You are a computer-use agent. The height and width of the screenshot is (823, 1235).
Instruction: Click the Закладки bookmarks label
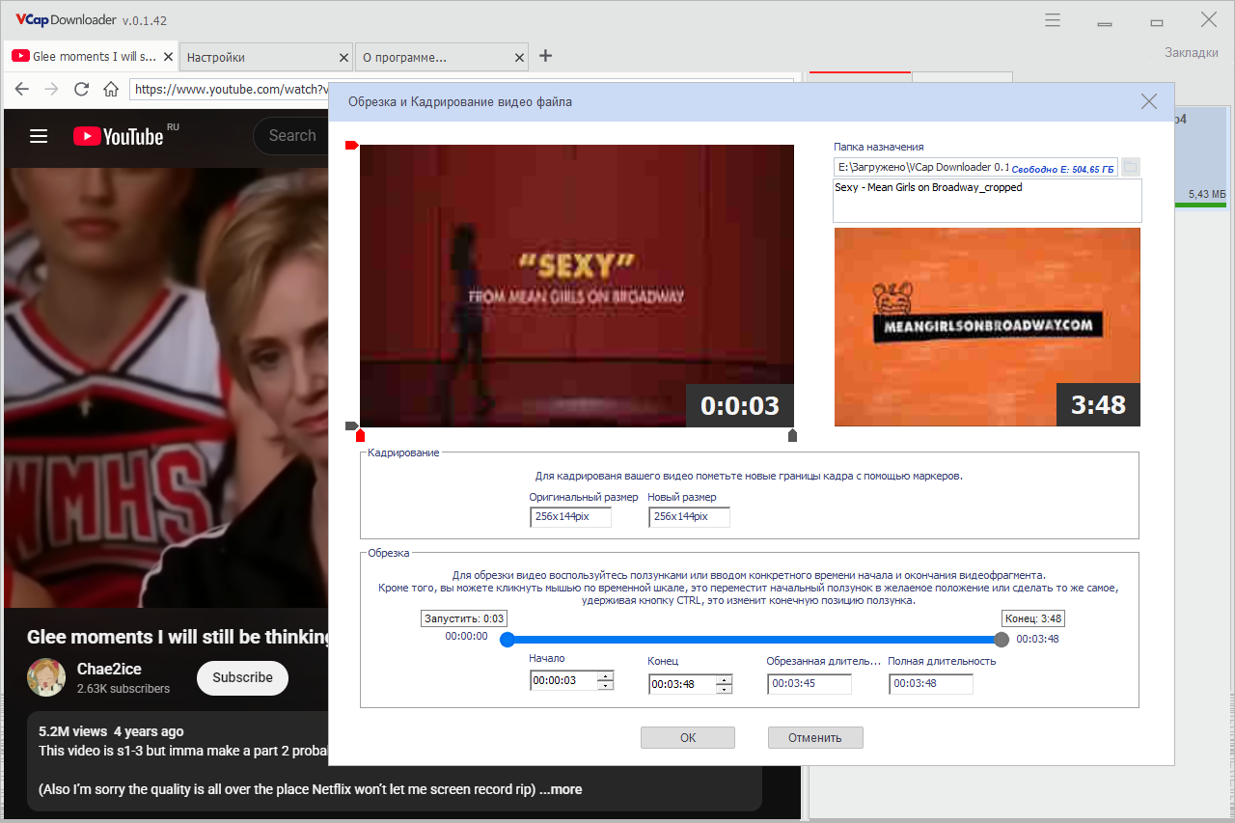pyautogui.click(x=1191, y=52)
